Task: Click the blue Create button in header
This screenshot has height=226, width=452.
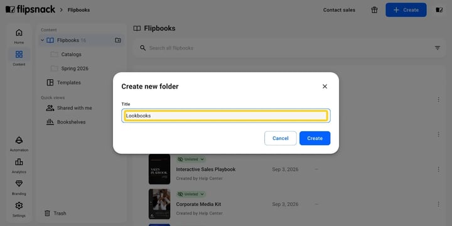Action: [x=406, y=10]
